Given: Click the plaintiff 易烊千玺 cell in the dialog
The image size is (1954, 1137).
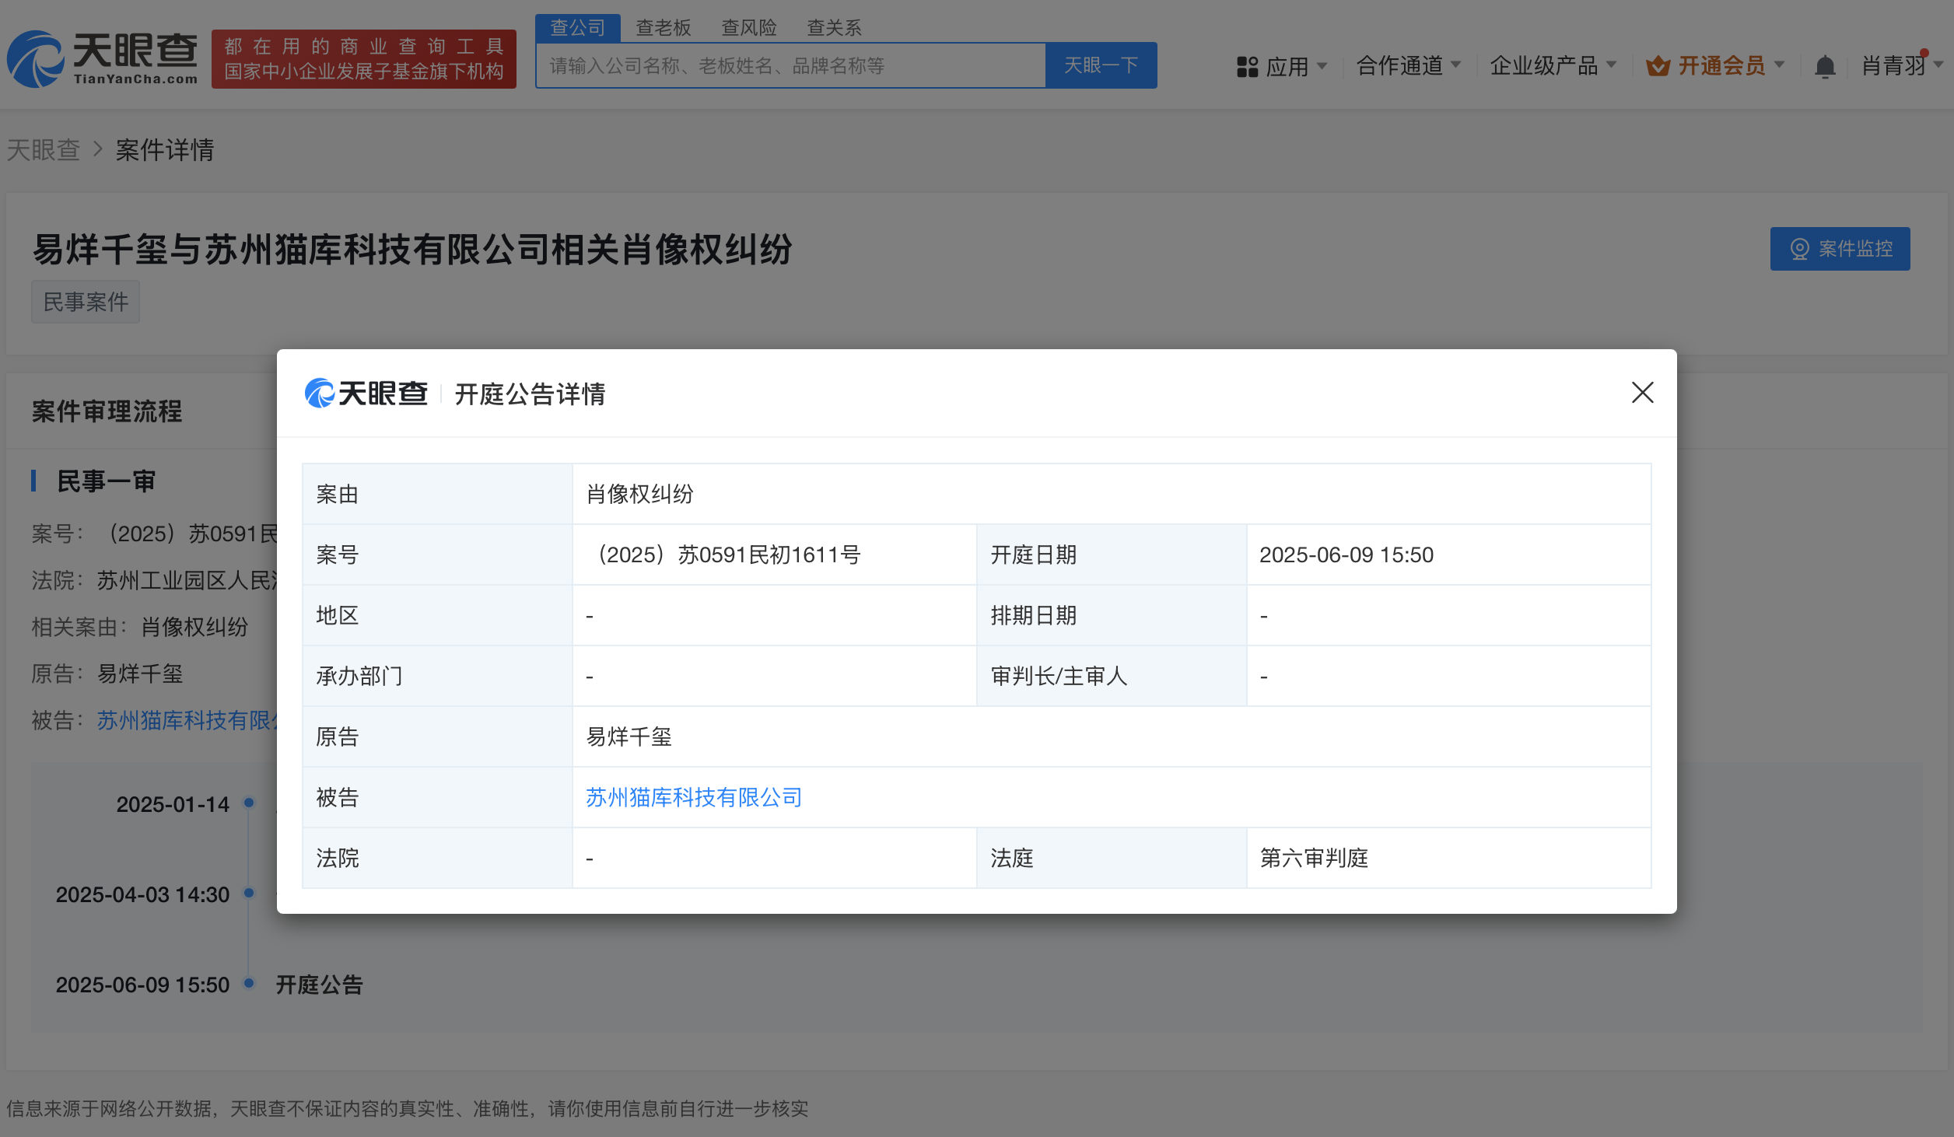Looking at the screenshot, I should (x=1112, y=736).
